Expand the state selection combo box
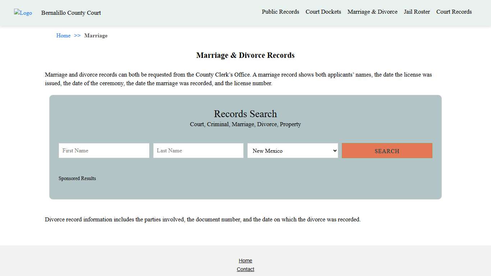The image size is (491, 276). [293, 151]
